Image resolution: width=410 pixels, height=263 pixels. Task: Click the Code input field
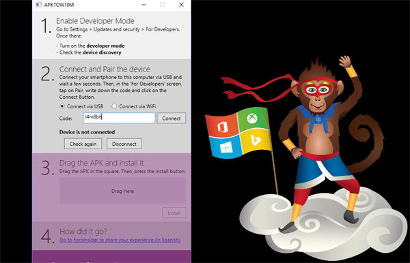119,118
